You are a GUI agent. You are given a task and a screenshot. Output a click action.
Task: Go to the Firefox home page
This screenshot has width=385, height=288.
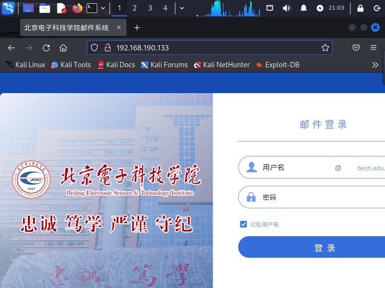pyautogui.click(x=64, y=48)
